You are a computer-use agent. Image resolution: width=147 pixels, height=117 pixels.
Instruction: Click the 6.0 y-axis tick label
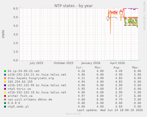tap(16, 8)
